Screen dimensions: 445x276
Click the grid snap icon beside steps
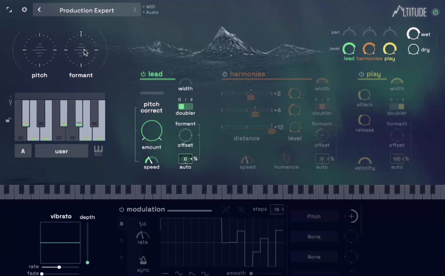(241, 209)
